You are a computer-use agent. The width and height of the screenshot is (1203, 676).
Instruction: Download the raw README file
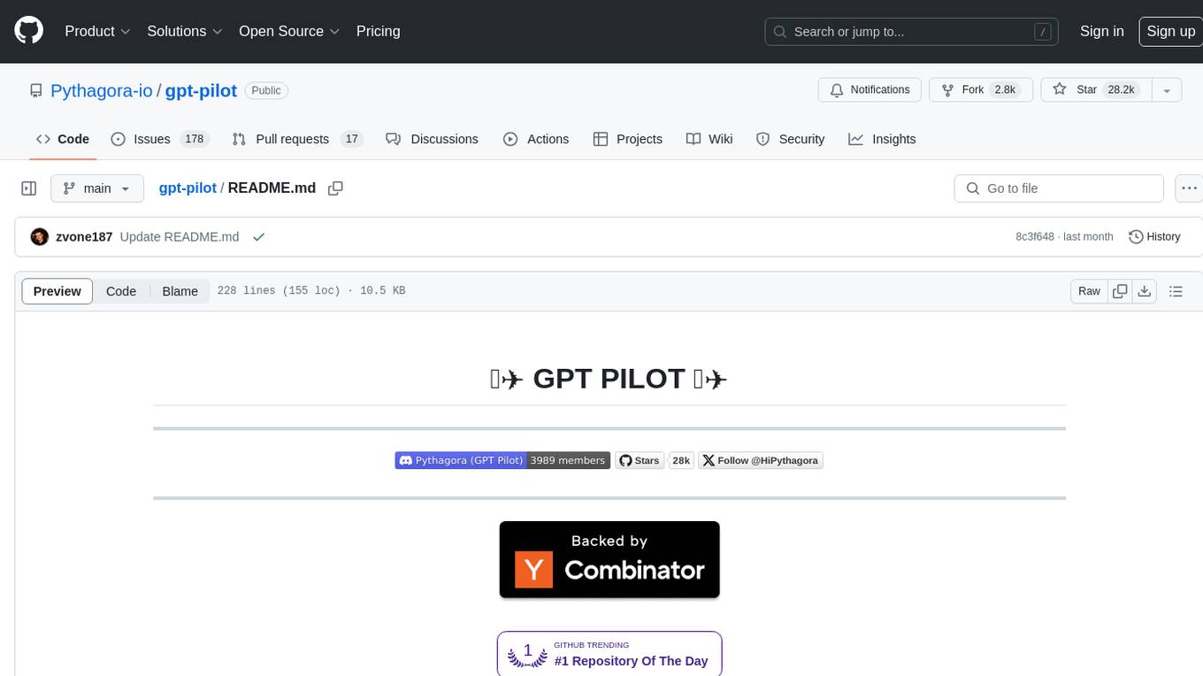coord(1144,291)
